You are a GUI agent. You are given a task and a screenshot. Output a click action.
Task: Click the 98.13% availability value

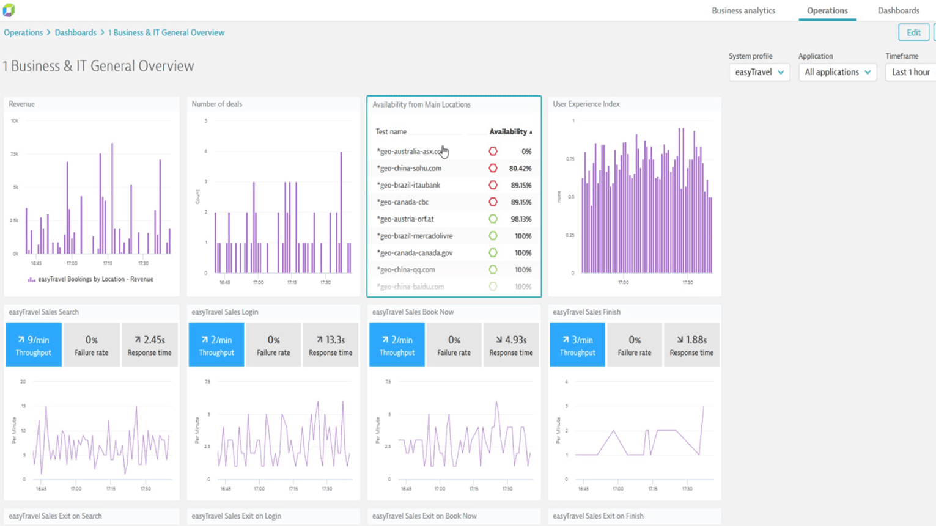(x=521, y=219)
